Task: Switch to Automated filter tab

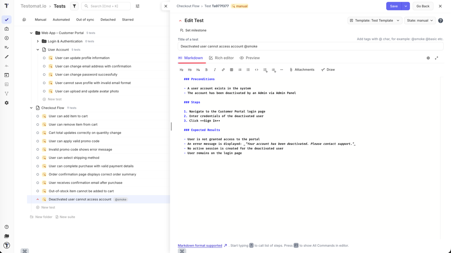Action: (x=61, y=20)
